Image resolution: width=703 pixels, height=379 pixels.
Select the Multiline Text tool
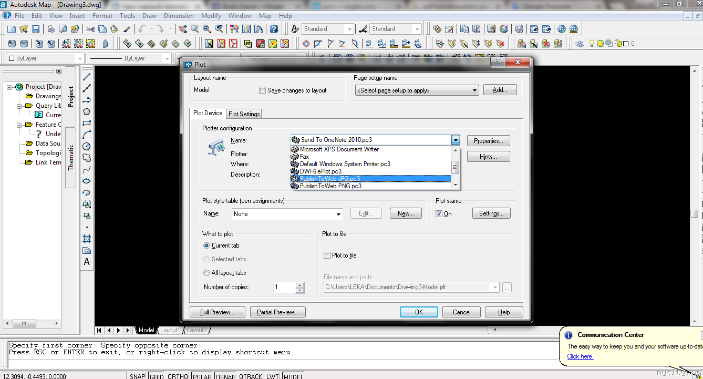[87, 262]
